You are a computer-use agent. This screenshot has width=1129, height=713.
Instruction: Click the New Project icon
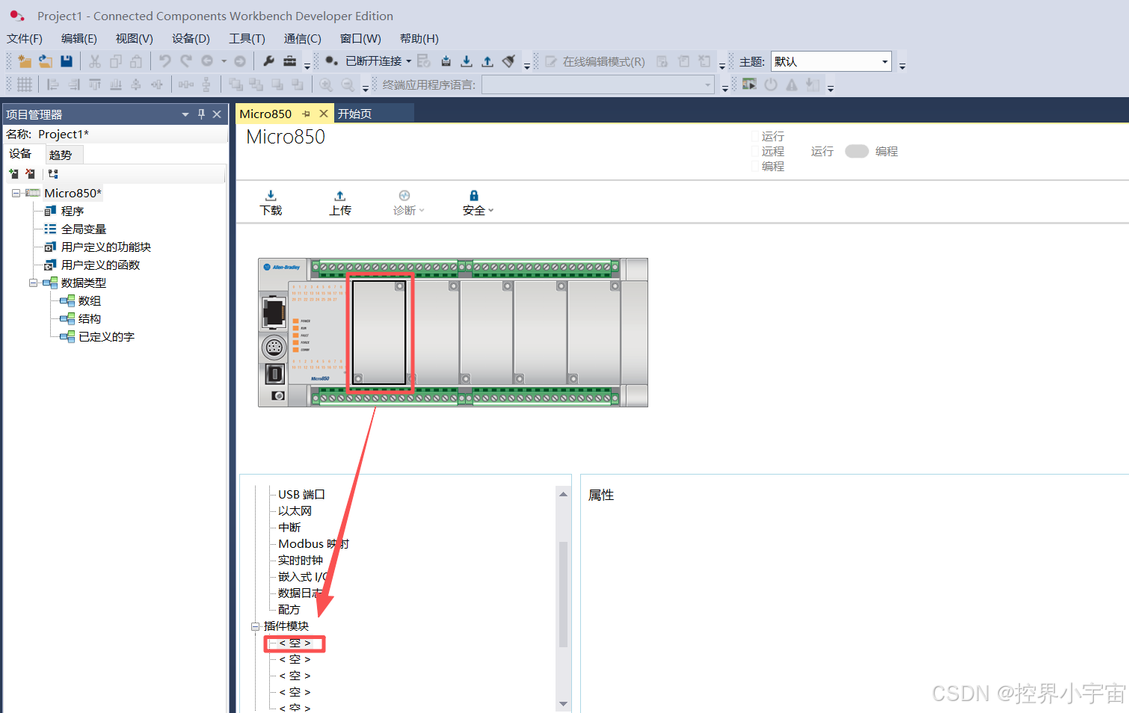[25, 61]
